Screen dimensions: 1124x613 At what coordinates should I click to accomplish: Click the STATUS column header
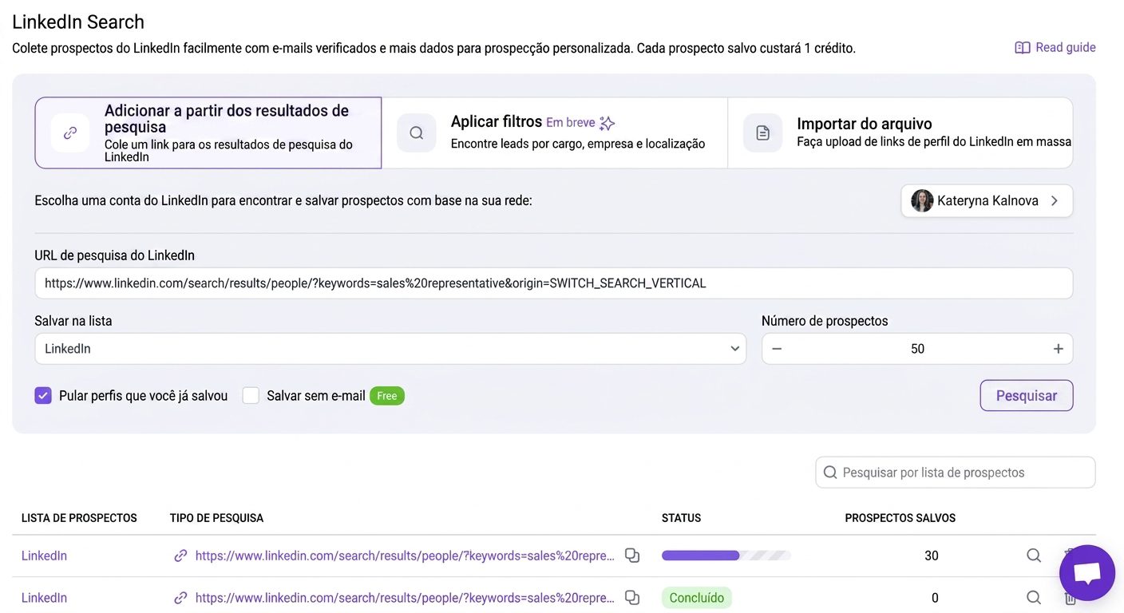681,518
